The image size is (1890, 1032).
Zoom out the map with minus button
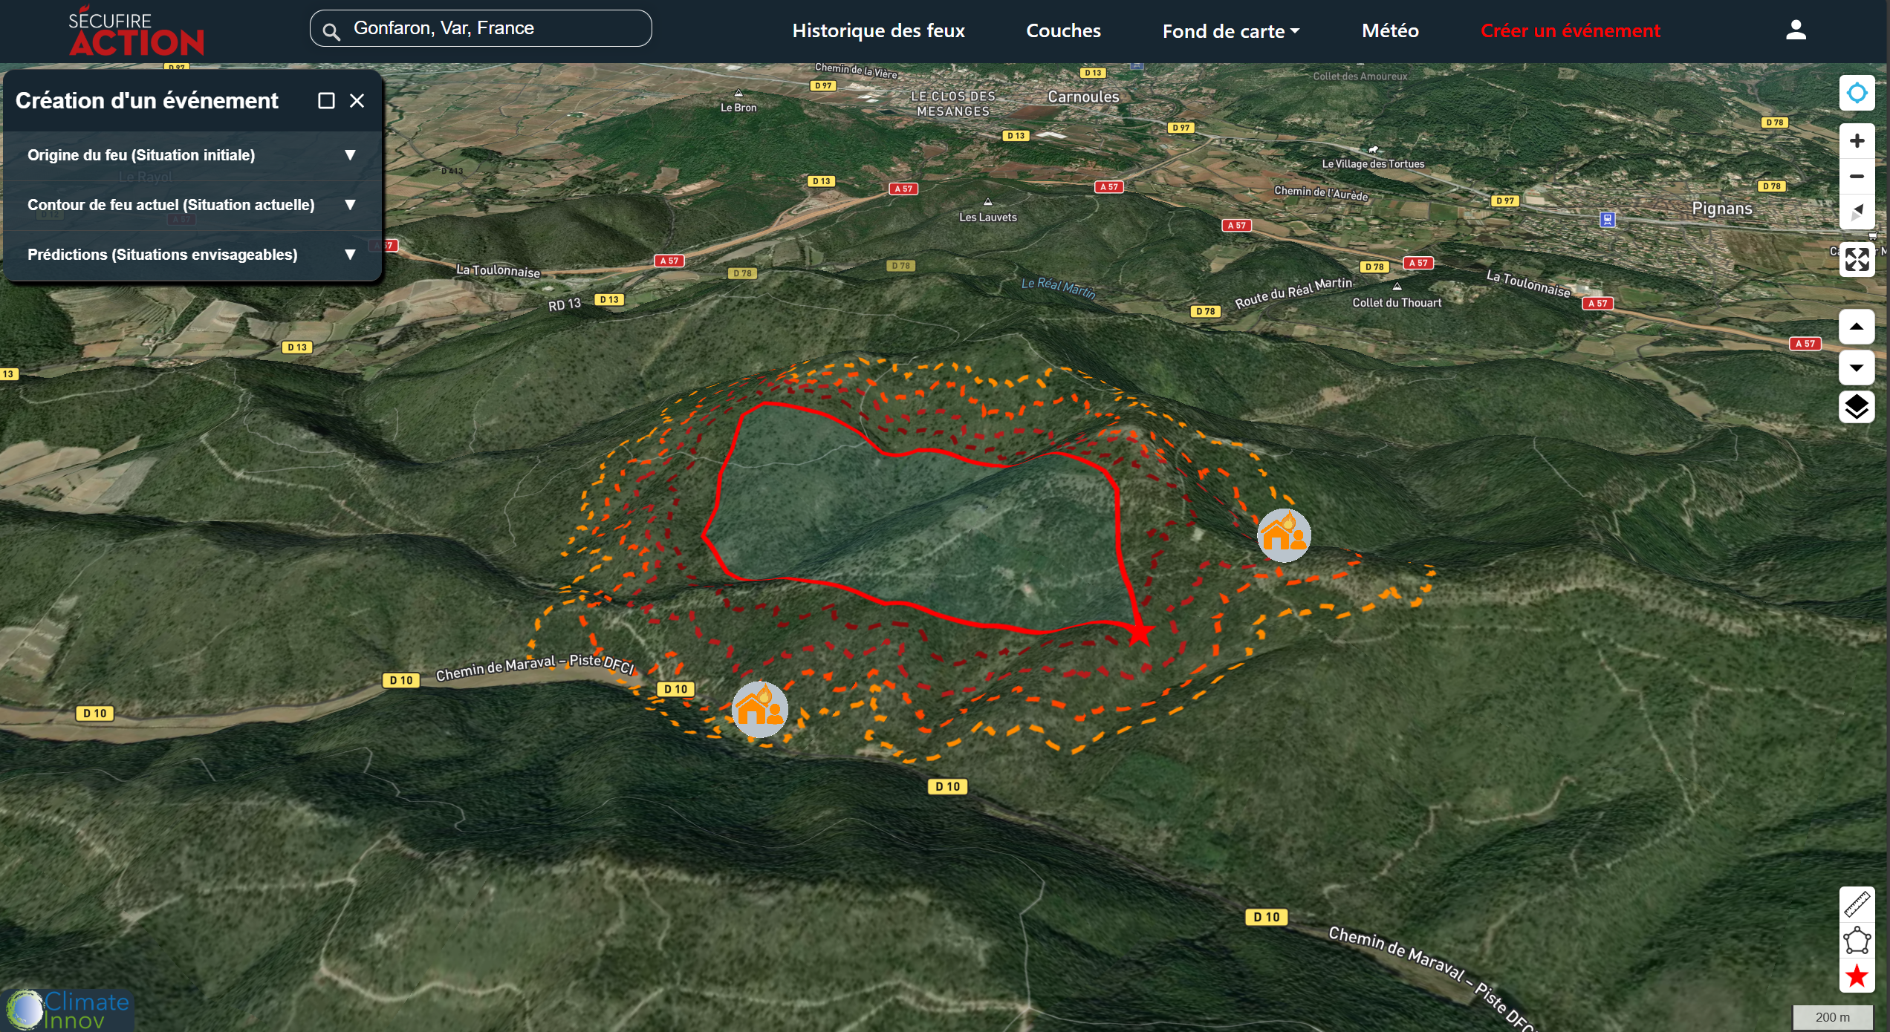[x=1857, y=177]
